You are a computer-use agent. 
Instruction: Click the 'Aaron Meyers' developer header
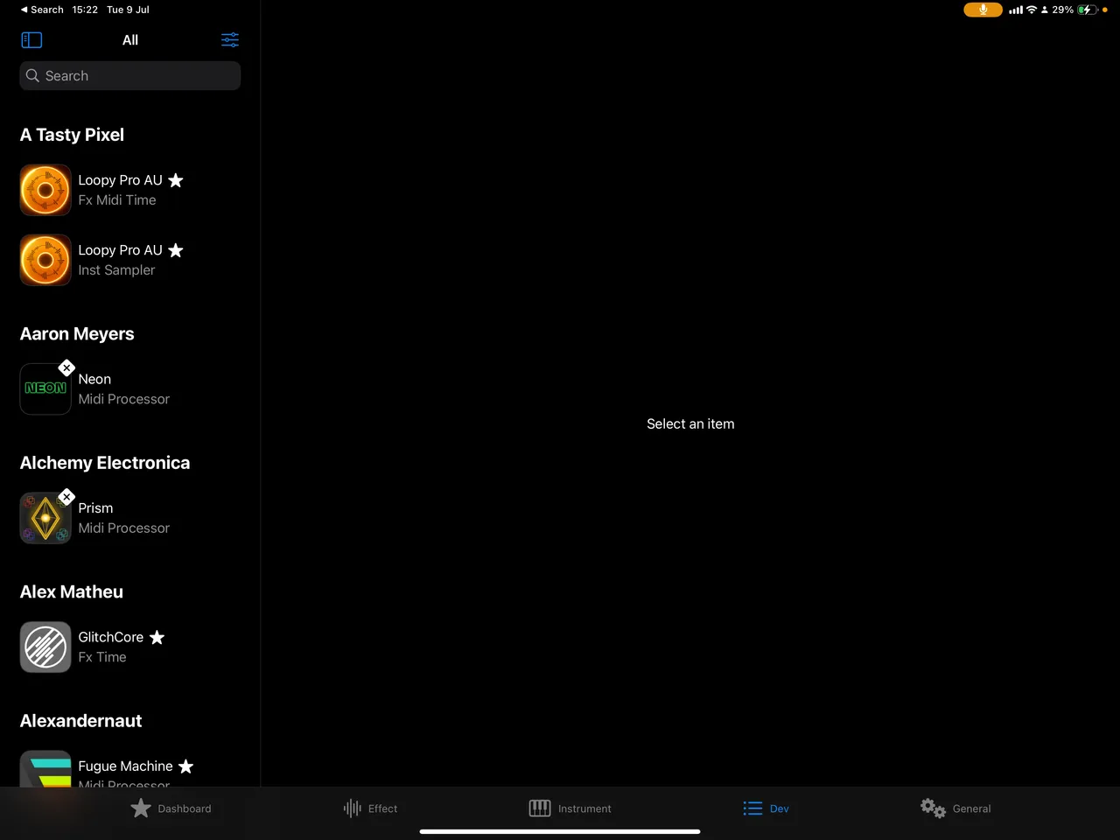tap(77, 334)
